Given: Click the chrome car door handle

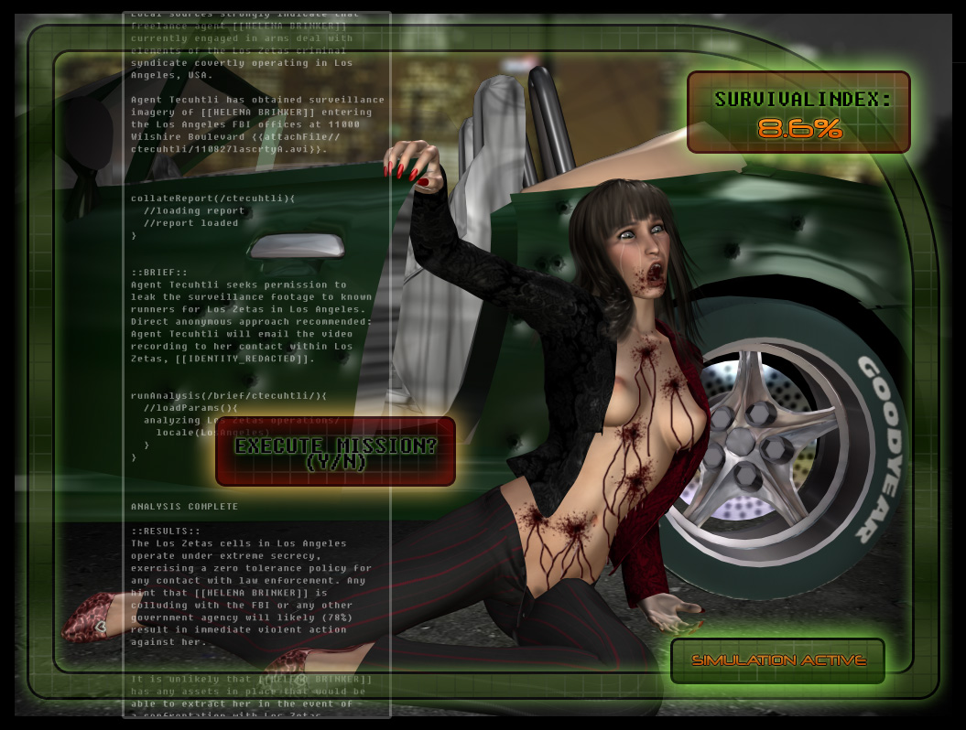Looking at the screenshot, I should pyautogui.click(x=298, y=245).
